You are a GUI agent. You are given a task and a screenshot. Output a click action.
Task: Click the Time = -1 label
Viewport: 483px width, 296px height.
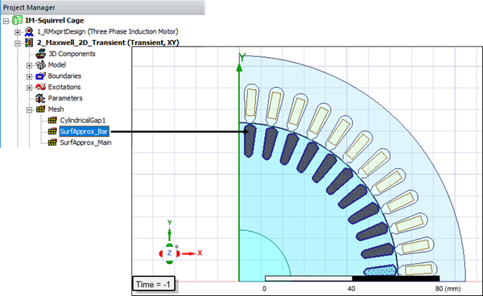click(x=154, y=284)
